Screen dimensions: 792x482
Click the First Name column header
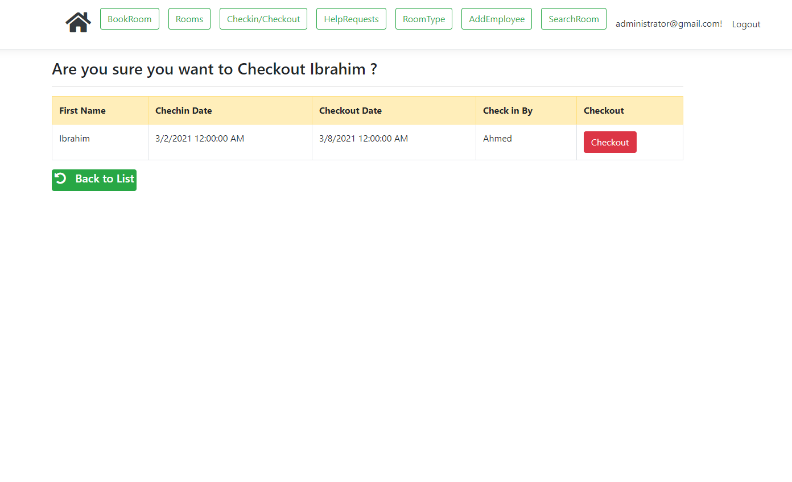point(82,110)
